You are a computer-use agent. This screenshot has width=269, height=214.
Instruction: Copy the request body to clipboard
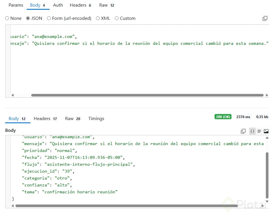pos(265,18)
